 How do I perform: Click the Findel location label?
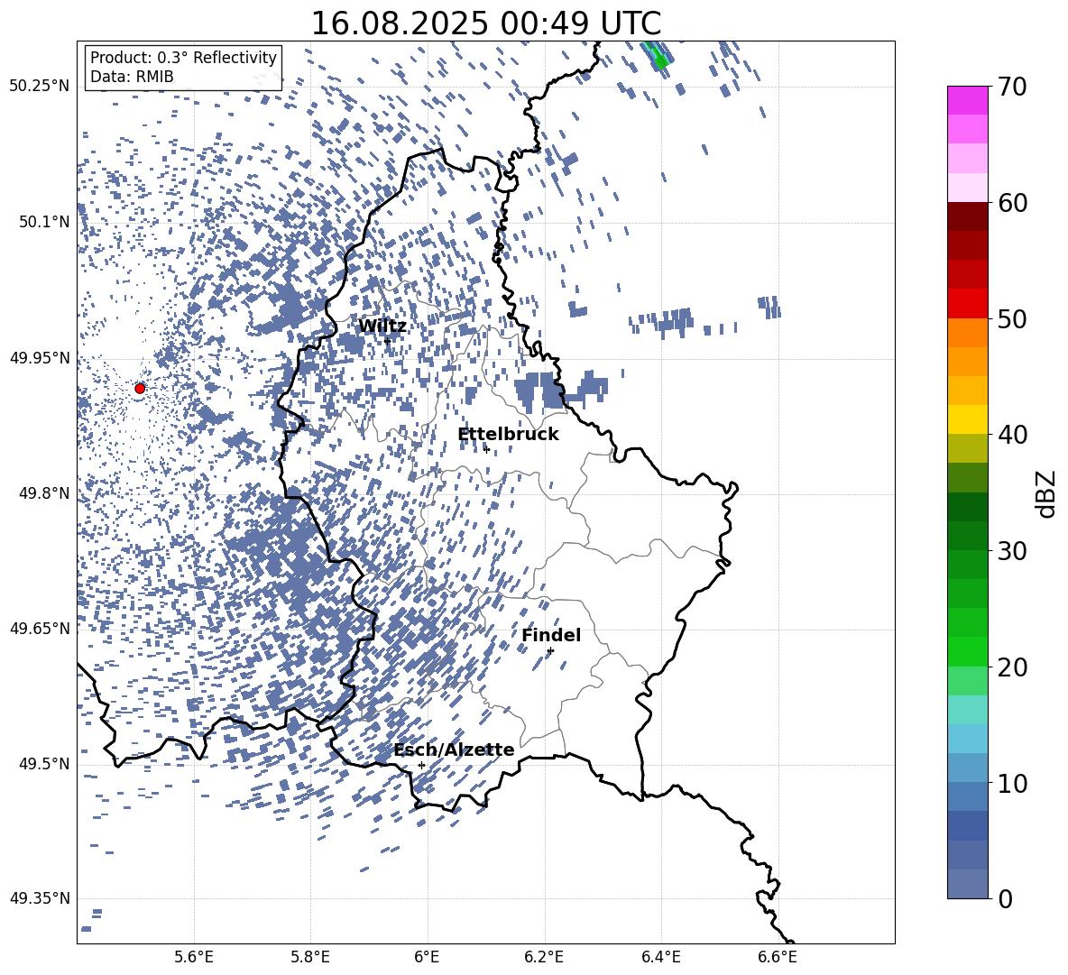click(551, 635)
